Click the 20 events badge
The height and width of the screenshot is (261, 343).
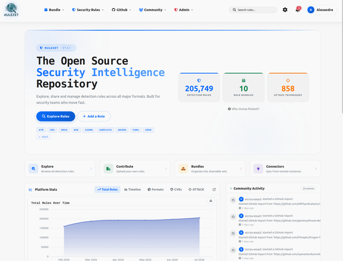309,189
